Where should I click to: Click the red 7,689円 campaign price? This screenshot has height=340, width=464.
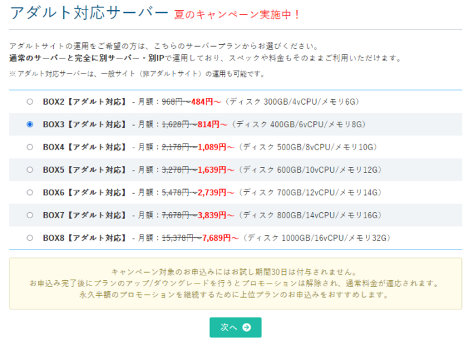coord(220,238)
